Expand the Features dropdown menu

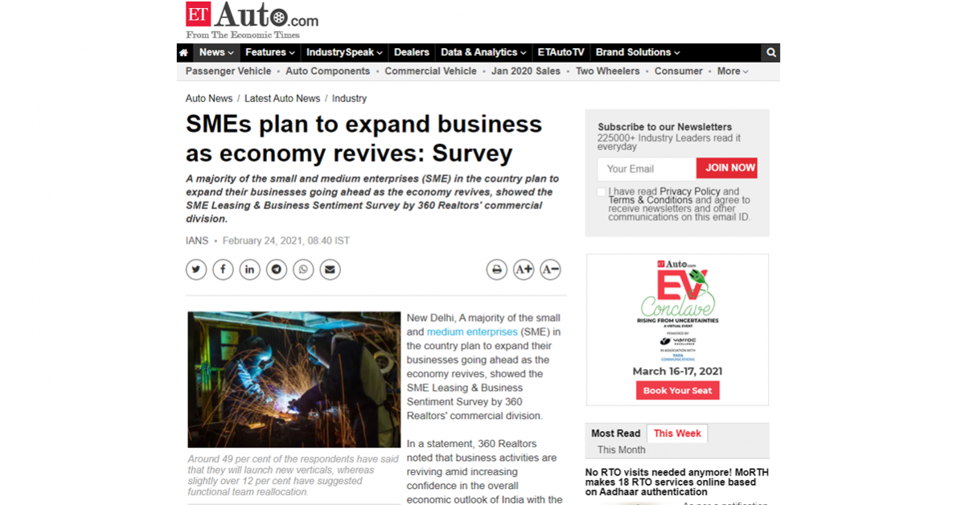pos(270,52)
